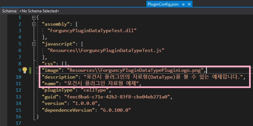Click the "javascript" key text
This screenshot has width=253, height=126.
click(x=59, y=44)
